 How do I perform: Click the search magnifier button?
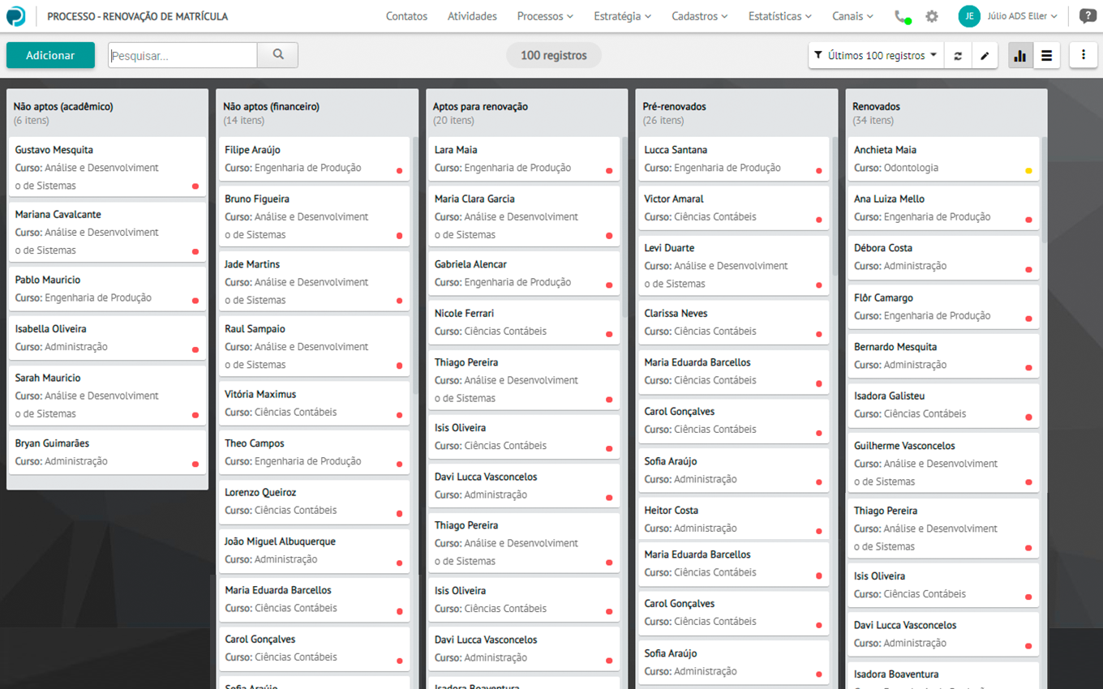tap(278, 55)
